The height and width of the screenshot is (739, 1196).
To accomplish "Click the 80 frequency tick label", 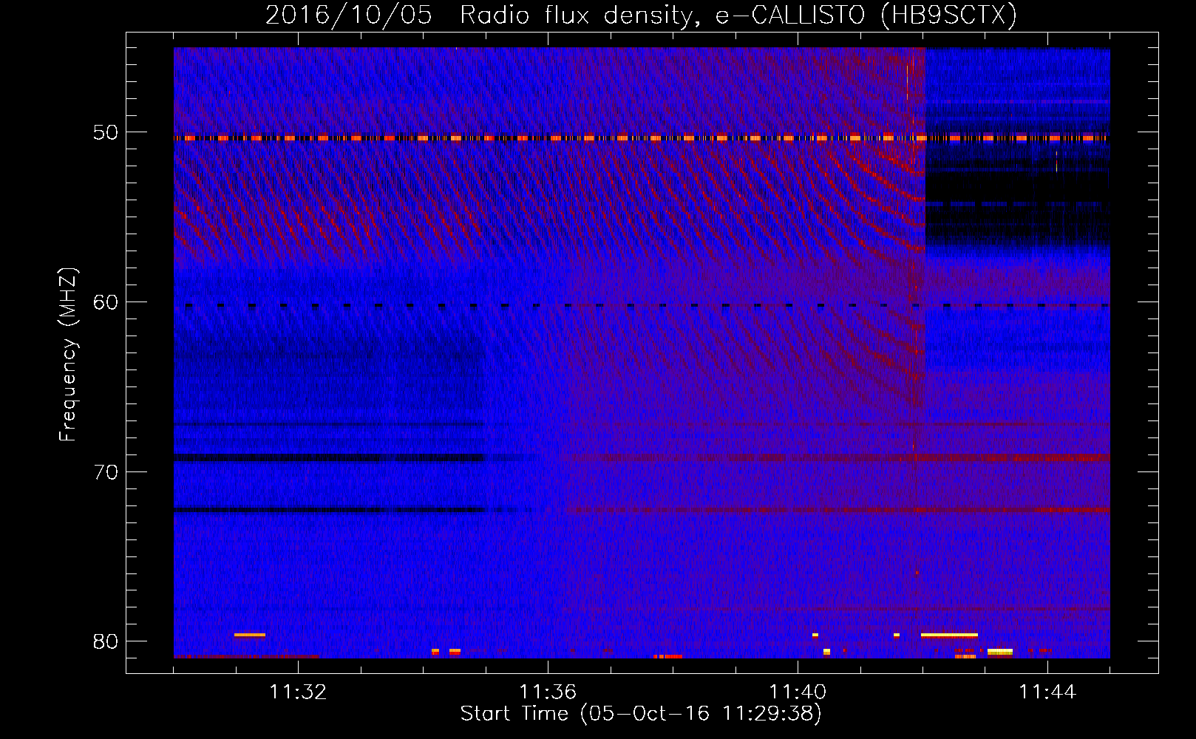I will 106,641.
